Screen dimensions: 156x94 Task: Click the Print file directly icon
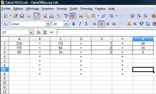click(51, 16)
